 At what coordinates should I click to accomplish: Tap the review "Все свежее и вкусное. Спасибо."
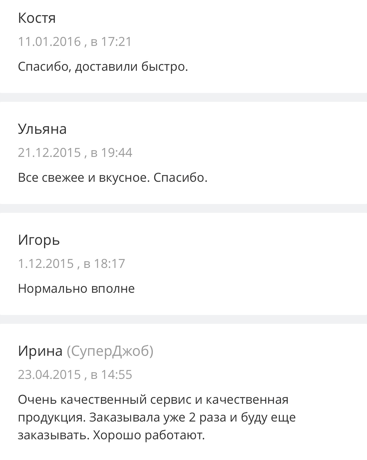click(113, 178)
